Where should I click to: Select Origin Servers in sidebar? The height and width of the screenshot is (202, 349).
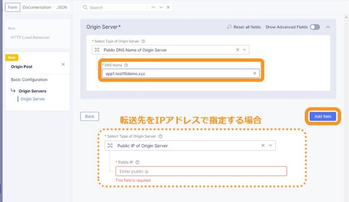(x=32, y=91)
